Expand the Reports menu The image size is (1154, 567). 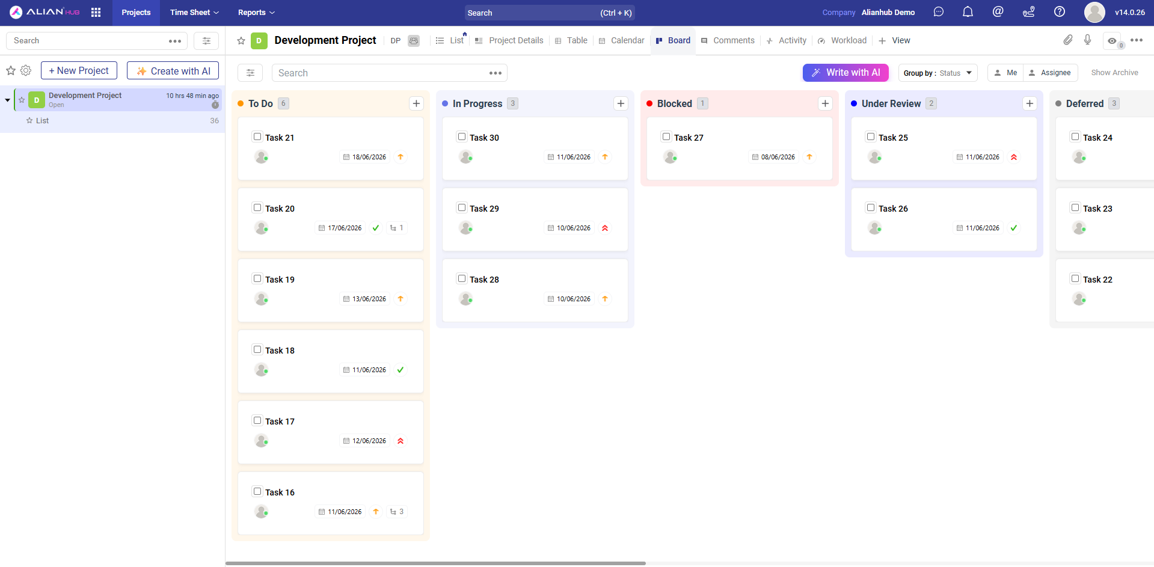256,12
